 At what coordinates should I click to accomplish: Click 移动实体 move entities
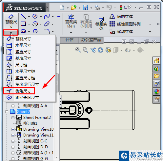click(121, 32)
